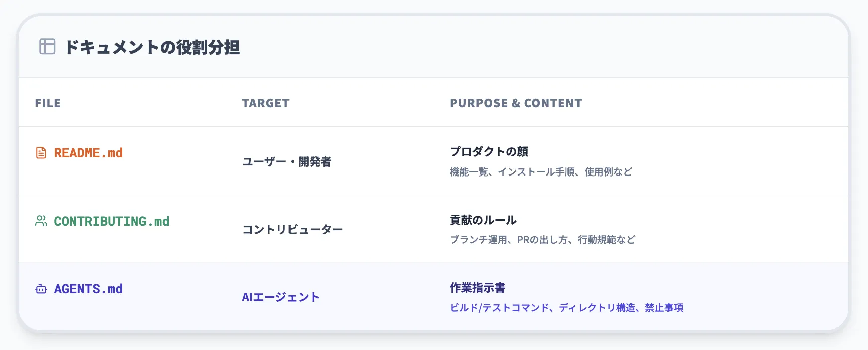The height and width of the screenshot is (350, 868).
Task: Click the robot icon next to AGENTS.md
Action: coord(42,289)
